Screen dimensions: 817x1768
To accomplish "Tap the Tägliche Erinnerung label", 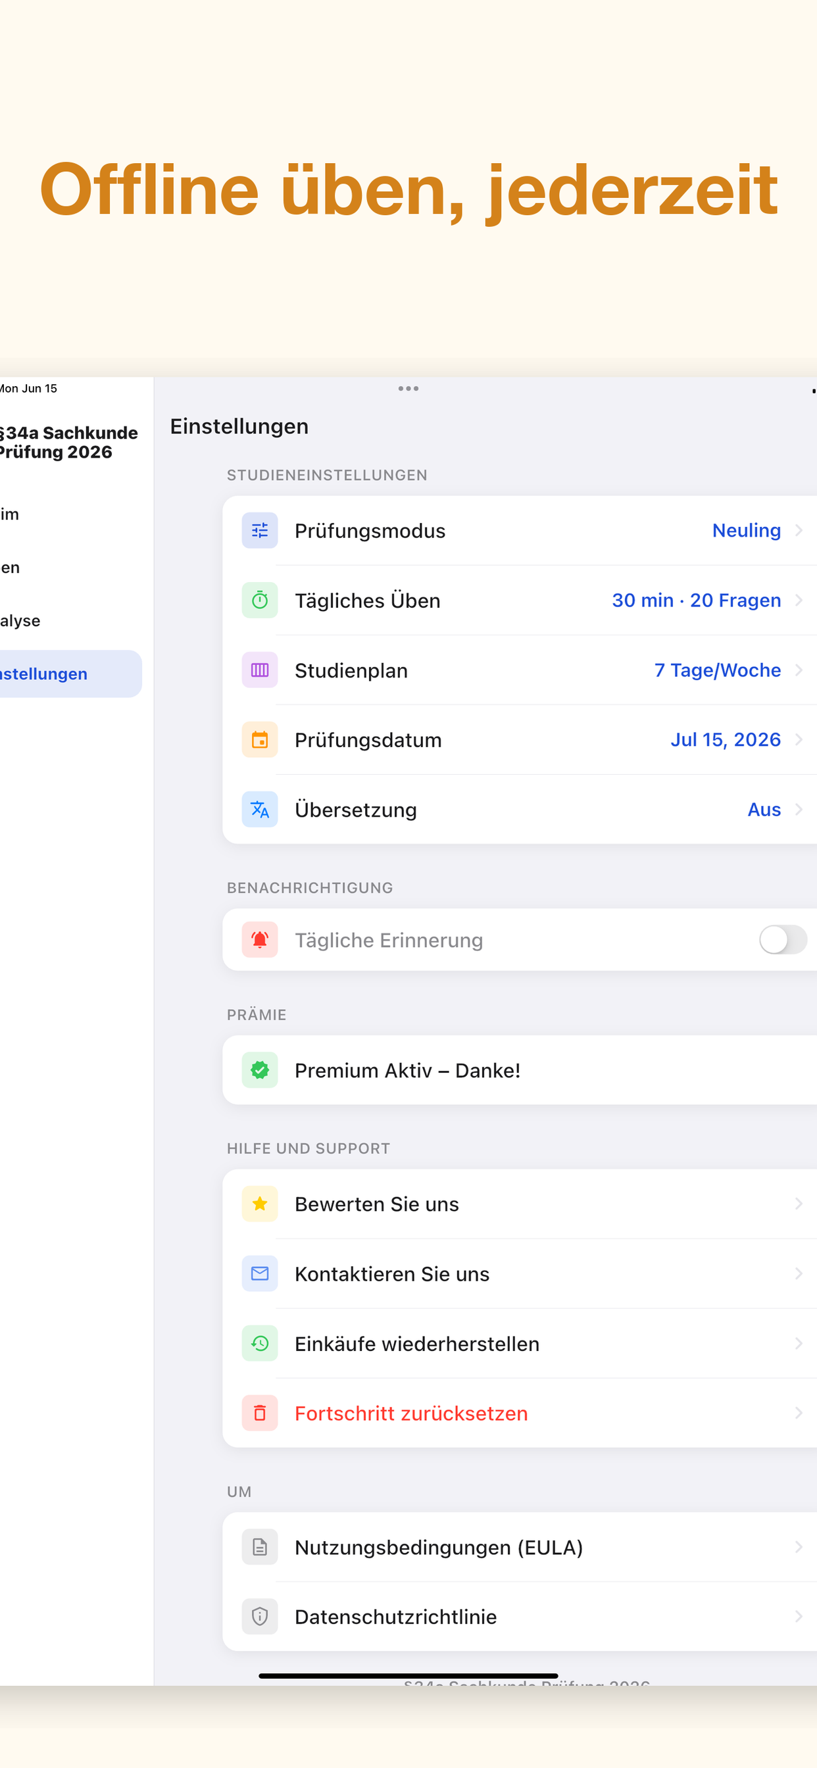I will point(389,940).
